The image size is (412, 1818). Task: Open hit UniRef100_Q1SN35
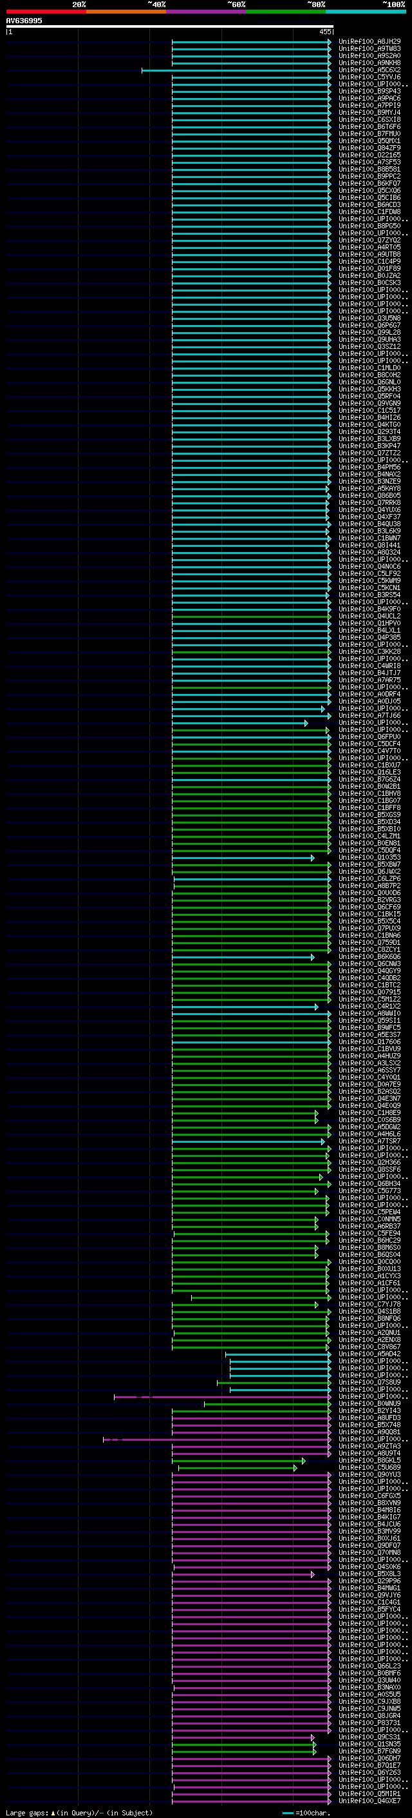(369, 1744)
